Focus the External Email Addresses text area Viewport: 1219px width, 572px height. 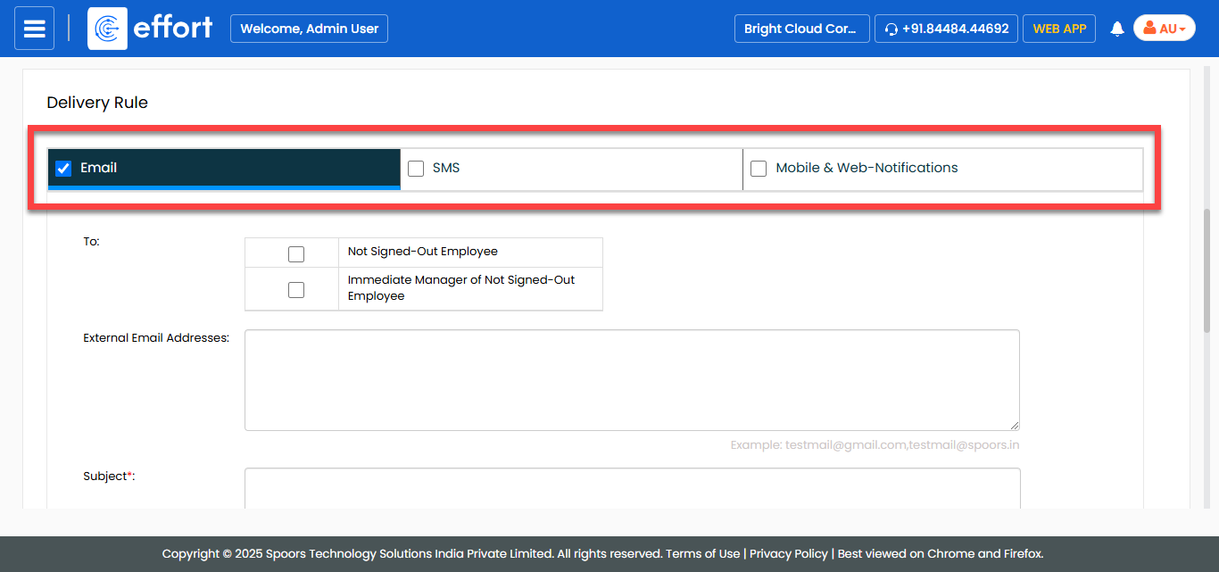(631, 380)
